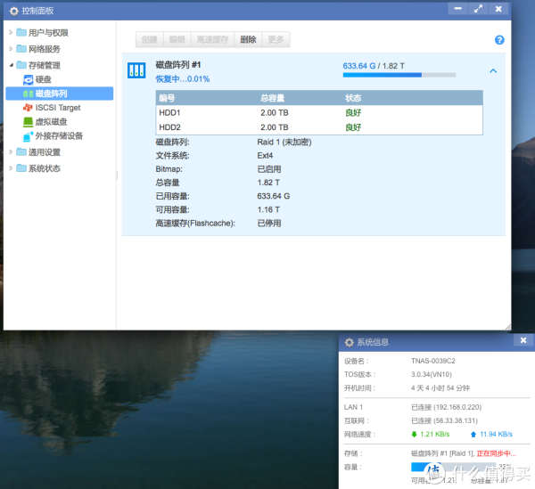Maximize the 控制面板 window
Screen dimensions: 535x489
click(479, 10)
